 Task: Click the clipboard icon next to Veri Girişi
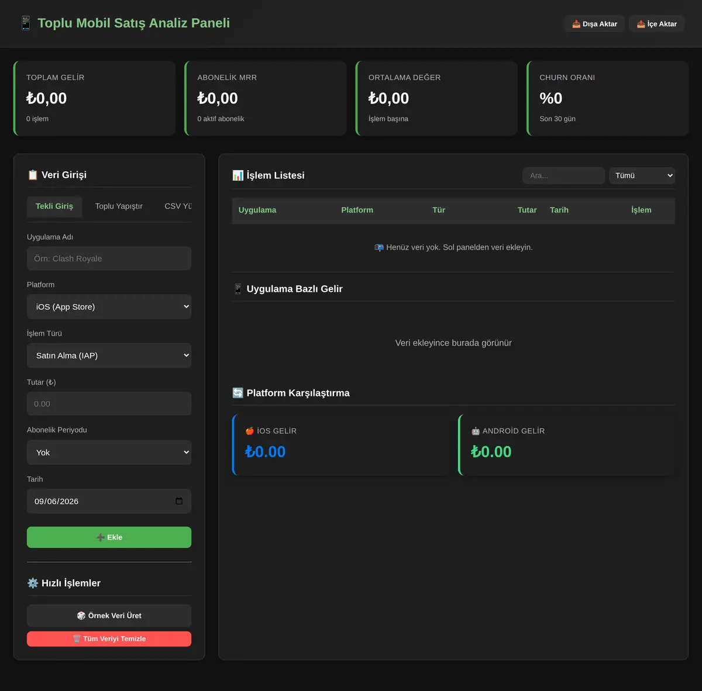pyautogui.click(x=33, y=175)
